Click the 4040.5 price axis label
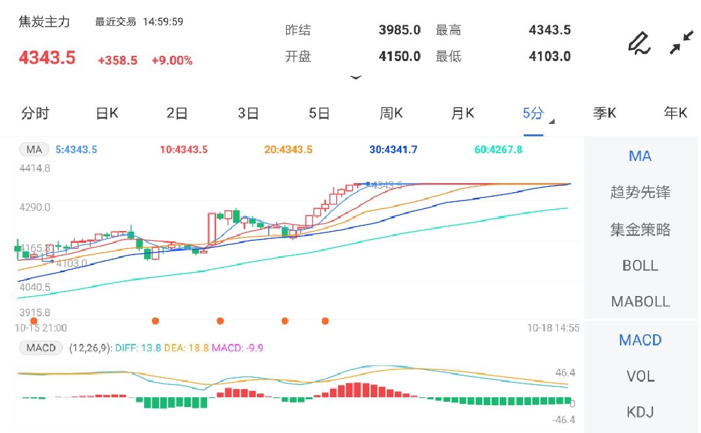Viewport: 701px width, 433px height. tap(35, 287)
